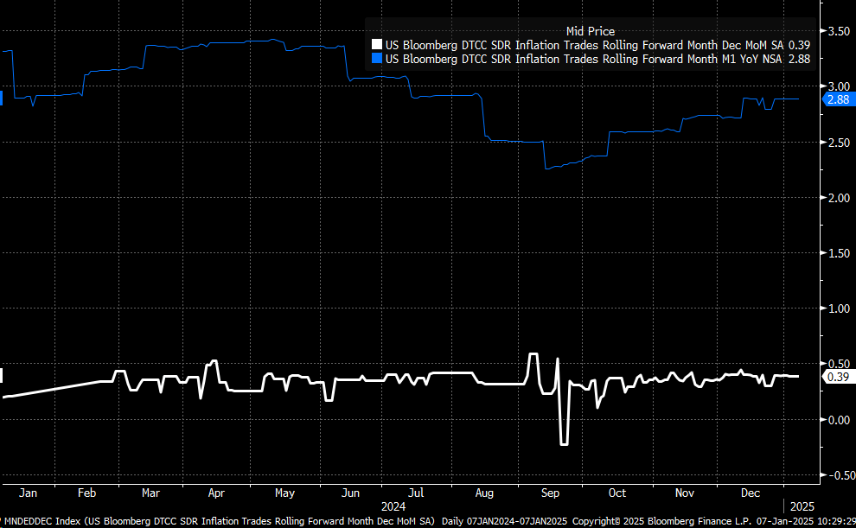This screenshot has height=528, width=856.
Task: Click the blue legend swatch for M1 YoY NSA
Action: click(376, 59)
